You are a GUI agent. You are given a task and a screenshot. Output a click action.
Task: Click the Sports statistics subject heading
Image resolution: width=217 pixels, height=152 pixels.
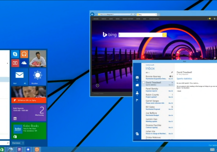click(x=184, y=79)
